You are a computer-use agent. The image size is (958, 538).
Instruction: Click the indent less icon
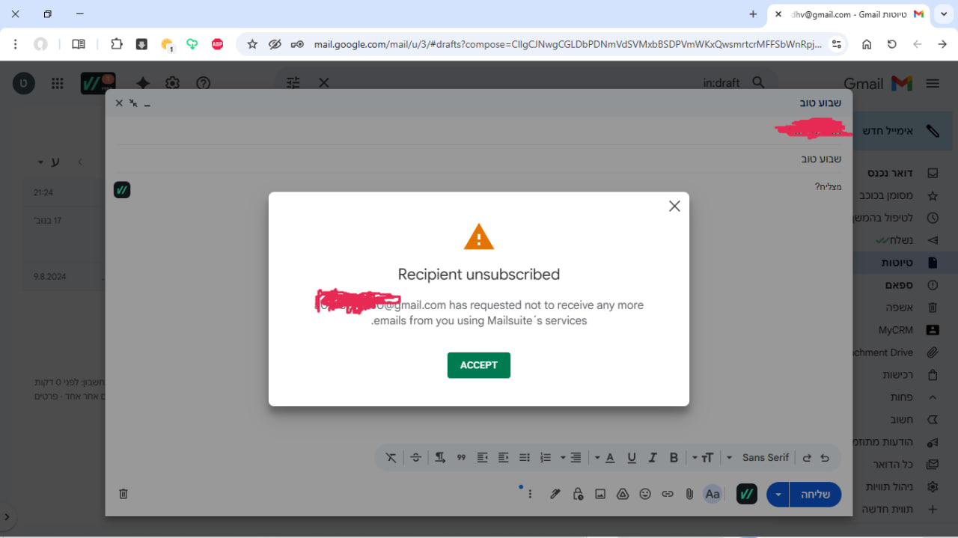tap(504, 457)
